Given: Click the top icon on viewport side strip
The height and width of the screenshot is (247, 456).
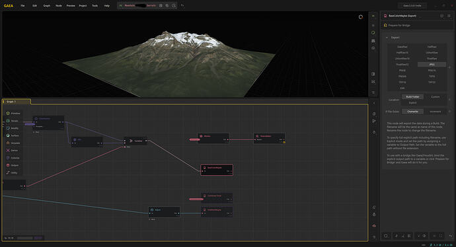Looking at the screenshot, I should click(x=373, y=16).
